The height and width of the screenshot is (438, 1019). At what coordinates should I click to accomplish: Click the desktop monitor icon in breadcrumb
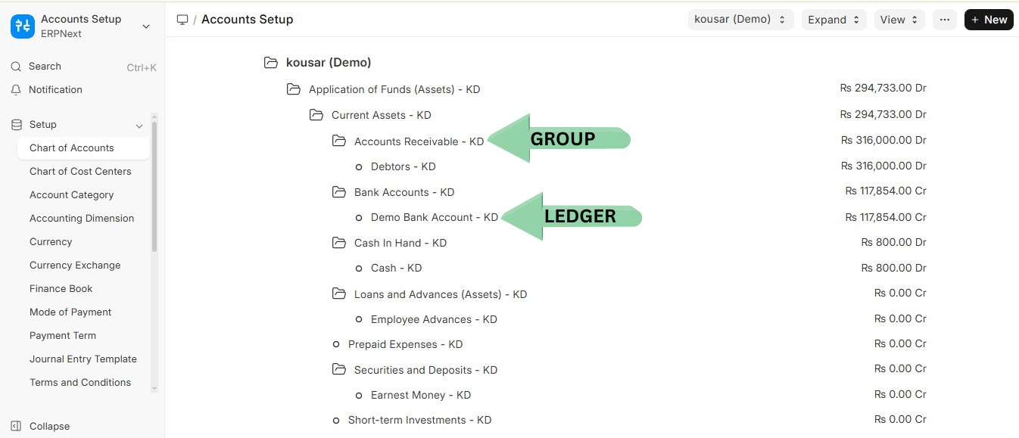click(182, 20)
